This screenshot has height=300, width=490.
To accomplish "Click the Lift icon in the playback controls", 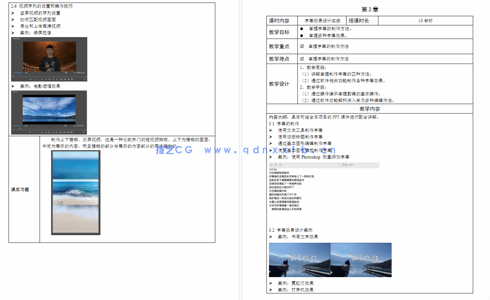I will [x=61, y=79].
